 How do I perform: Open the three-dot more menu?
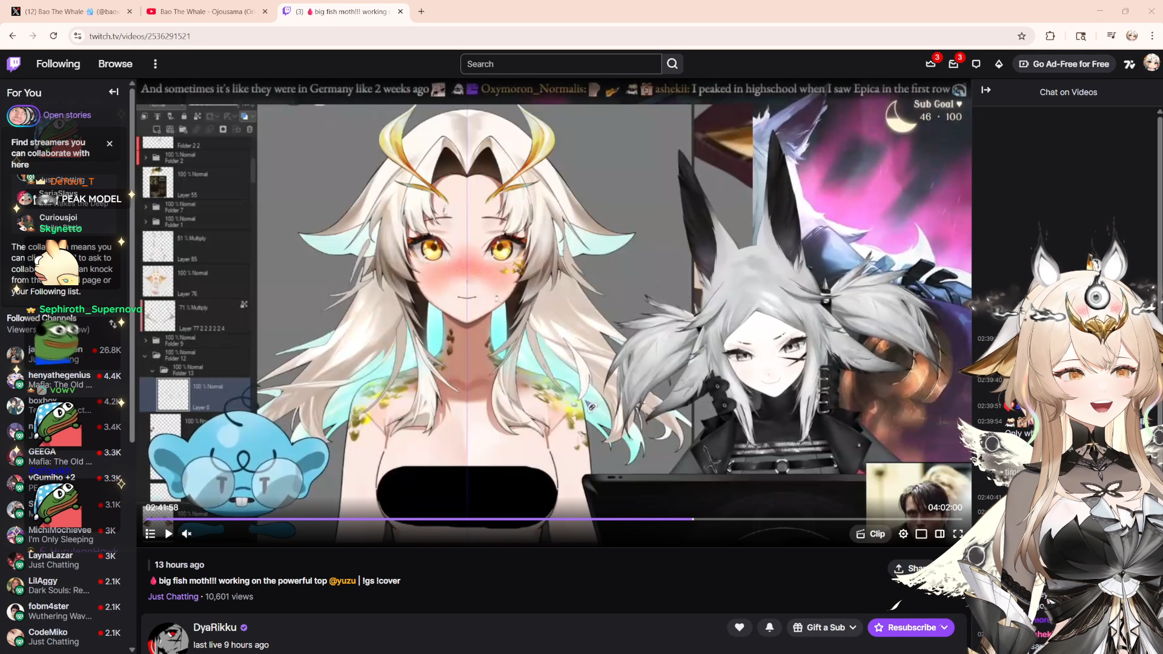click(155, 64)
